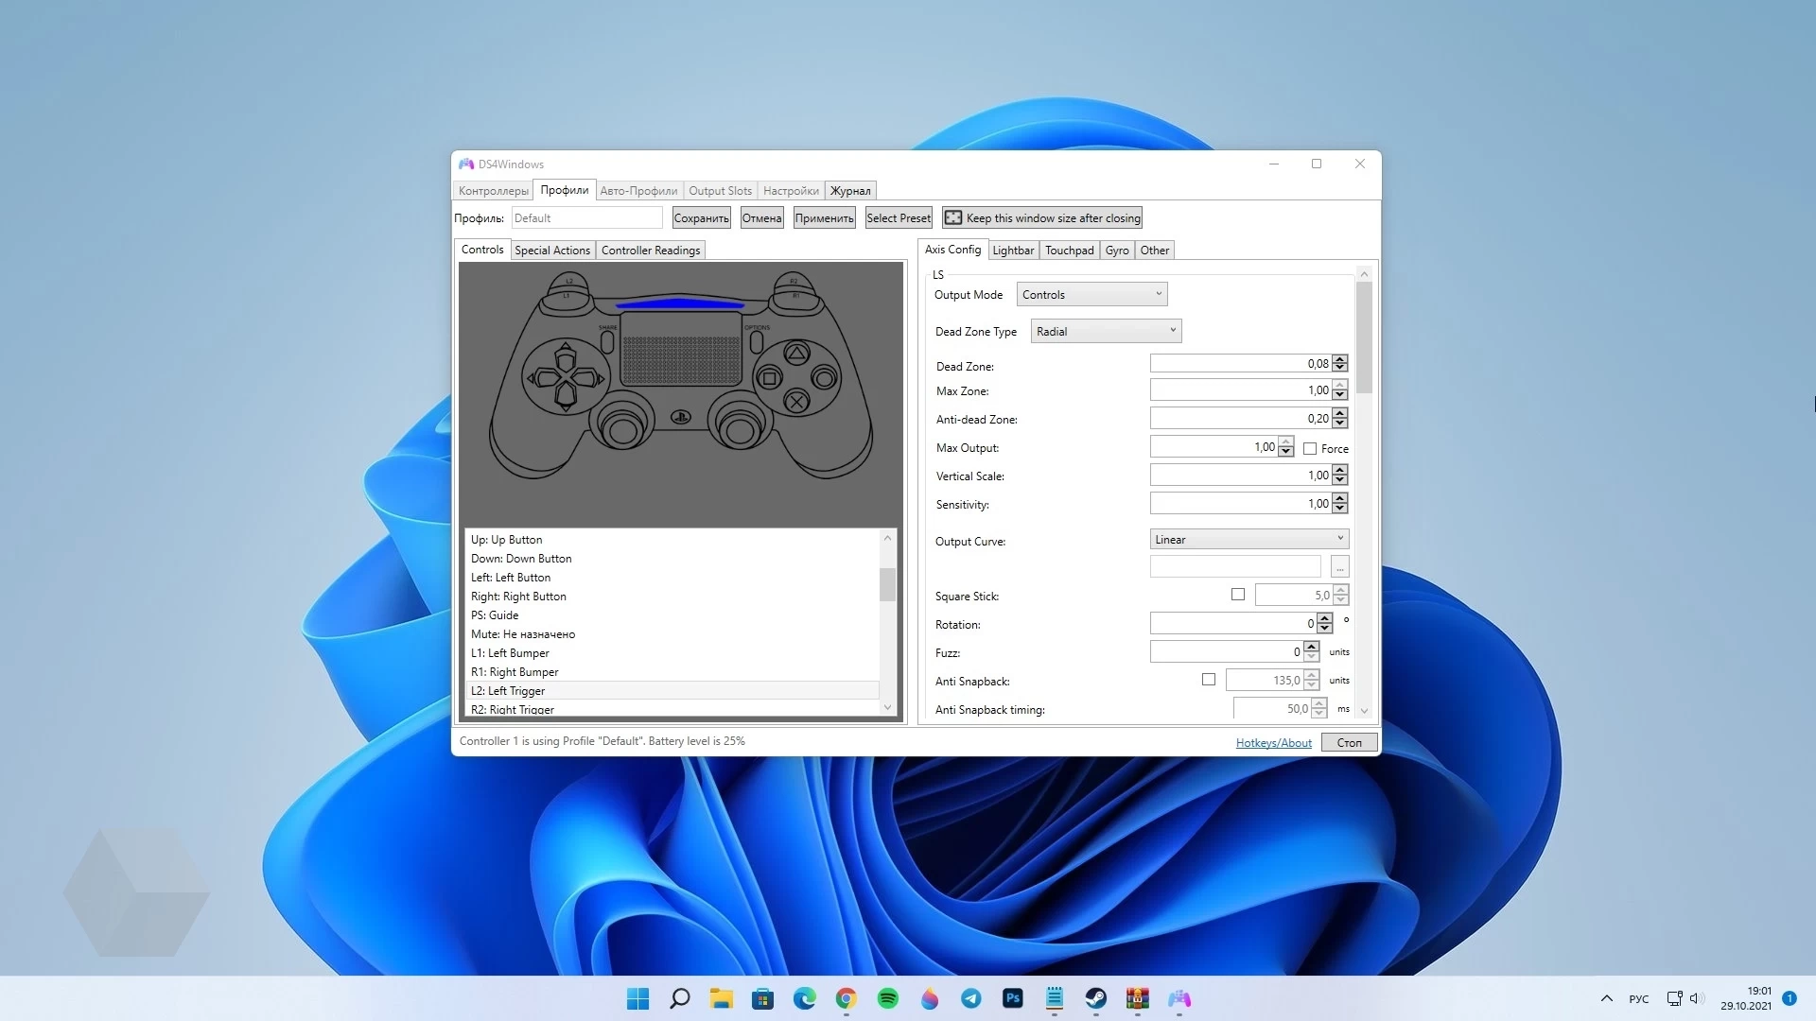The width and height of the screenshot is (1816, 1021).
Task: Launch Microsoft Edge from taskbar
Action: pos(805,998)
